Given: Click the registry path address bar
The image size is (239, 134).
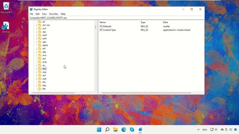Looking at the screenshot, I should pyautogui.click(x=117, y=18).
